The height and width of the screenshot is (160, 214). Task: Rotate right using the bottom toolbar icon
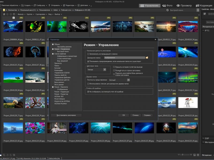[x=11, y=155]
